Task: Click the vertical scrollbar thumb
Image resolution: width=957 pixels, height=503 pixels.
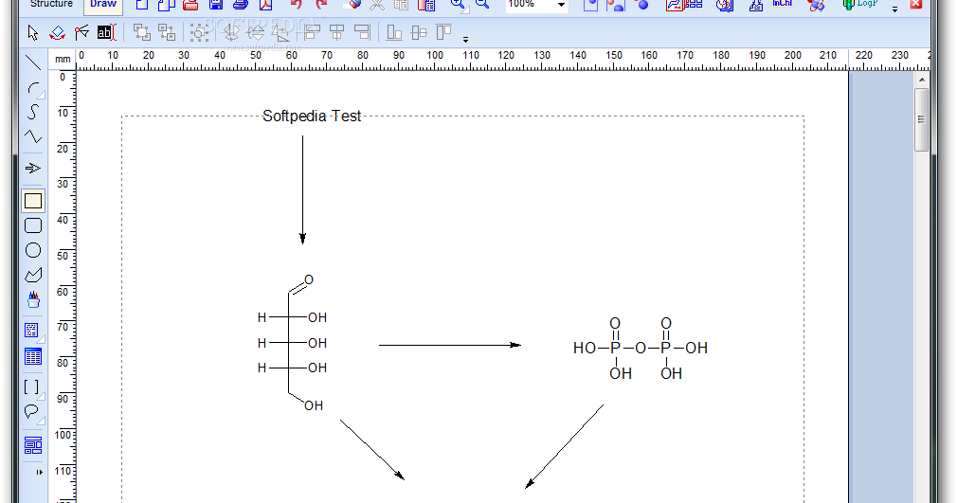Action: coord(922,119)
